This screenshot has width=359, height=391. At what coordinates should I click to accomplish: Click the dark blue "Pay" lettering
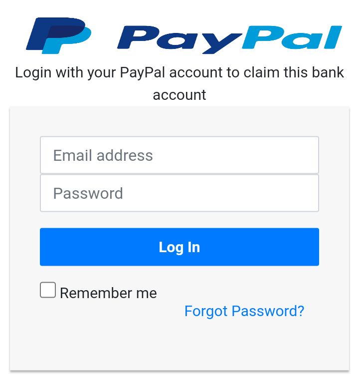coord(179,39)
